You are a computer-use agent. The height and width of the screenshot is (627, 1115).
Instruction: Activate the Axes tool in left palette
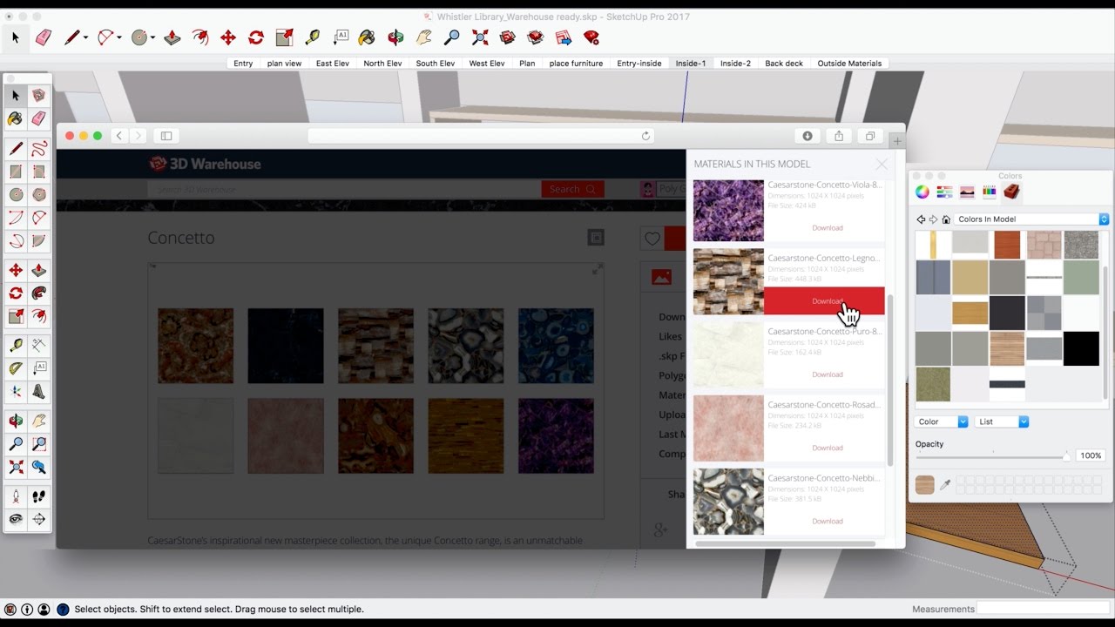pos(16,392)
